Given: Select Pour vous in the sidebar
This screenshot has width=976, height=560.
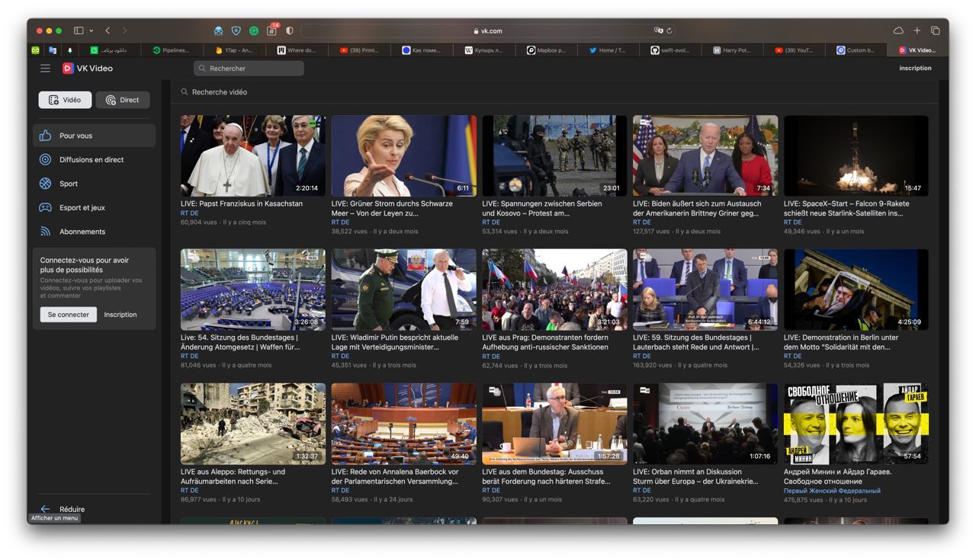Looking at the screenshot, I should coord(94,136).
